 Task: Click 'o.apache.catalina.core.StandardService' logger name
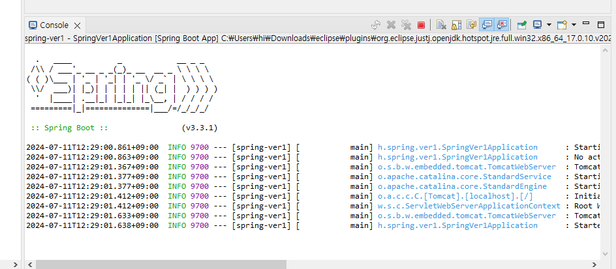(465, 177)
